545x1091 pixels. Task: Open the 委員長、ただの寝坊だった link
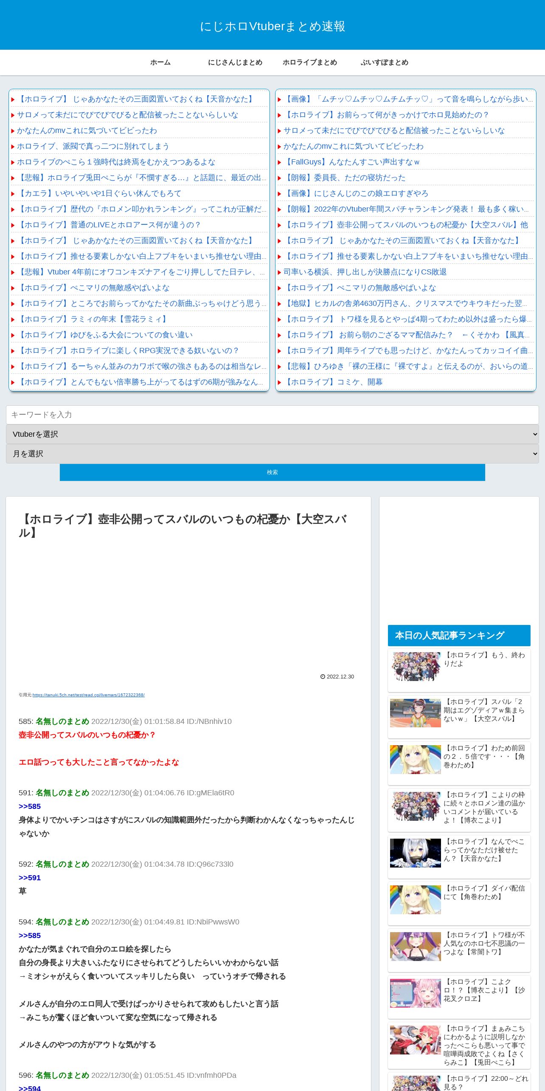[x=344, y=178]
